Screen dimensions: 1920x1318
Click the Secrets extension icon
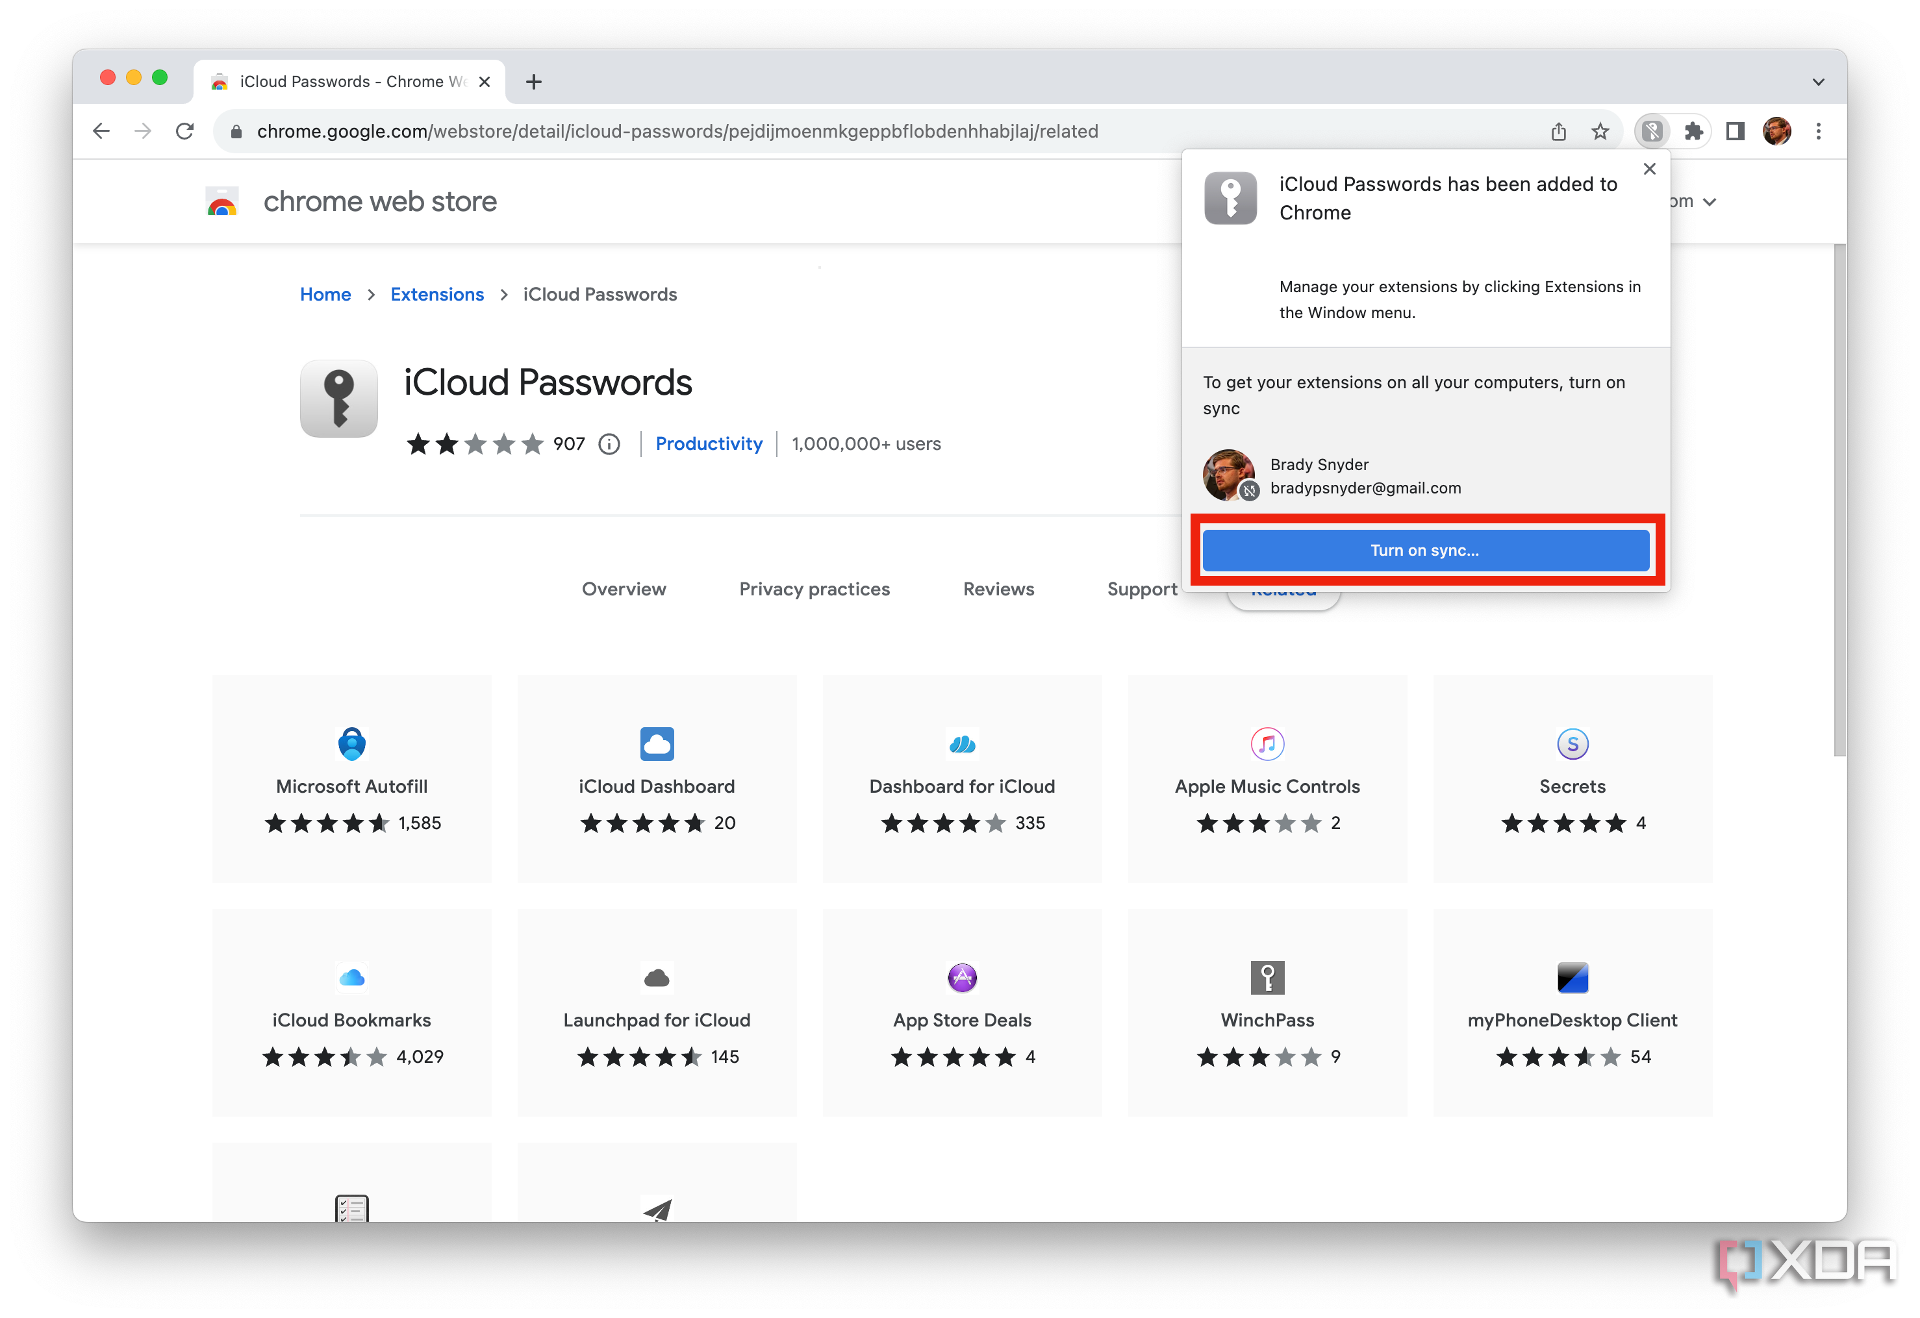(x=1573, y=743)
